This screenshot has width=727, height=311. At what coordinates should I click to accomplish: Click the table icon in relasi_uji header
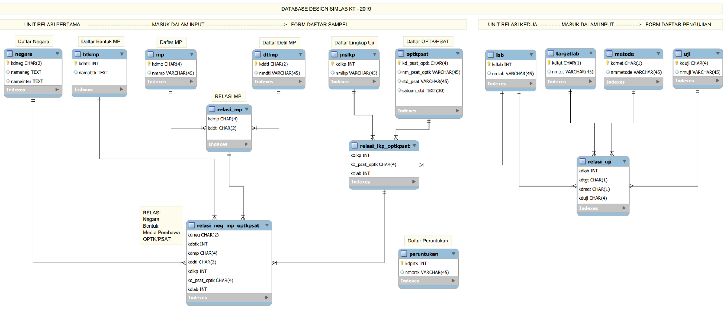(x=583, y=161)
